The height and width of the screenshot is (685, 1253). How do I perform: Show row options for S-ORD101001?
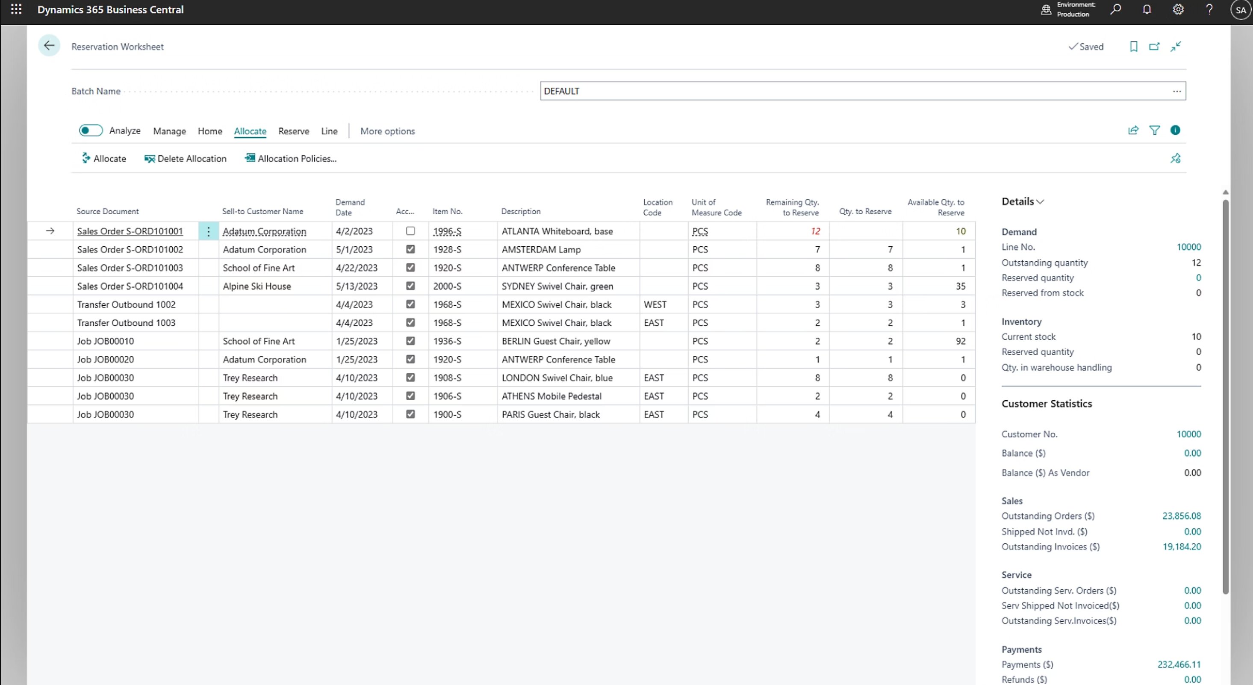209,232
